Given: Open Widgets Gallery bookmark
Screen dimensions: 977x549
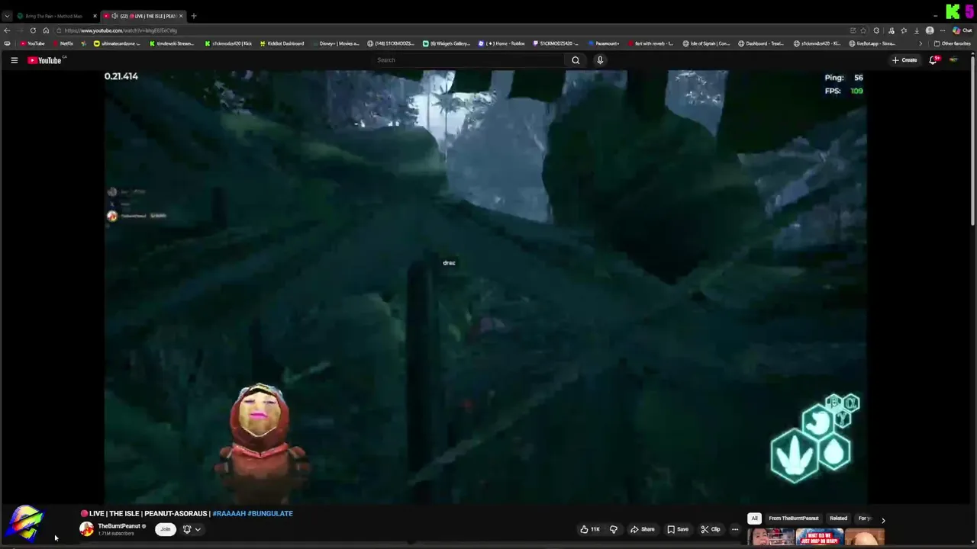Looking at the screenshot, I should (x=447, y=43).
